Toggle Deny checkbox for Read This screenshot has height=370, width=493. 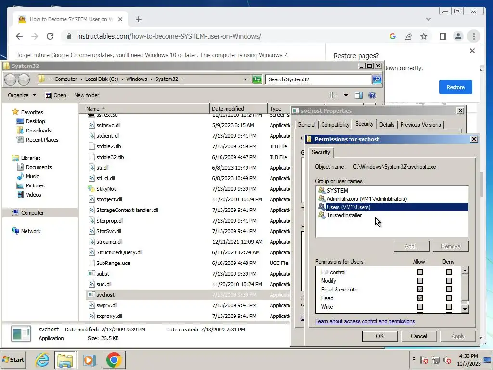pos(449,298)
